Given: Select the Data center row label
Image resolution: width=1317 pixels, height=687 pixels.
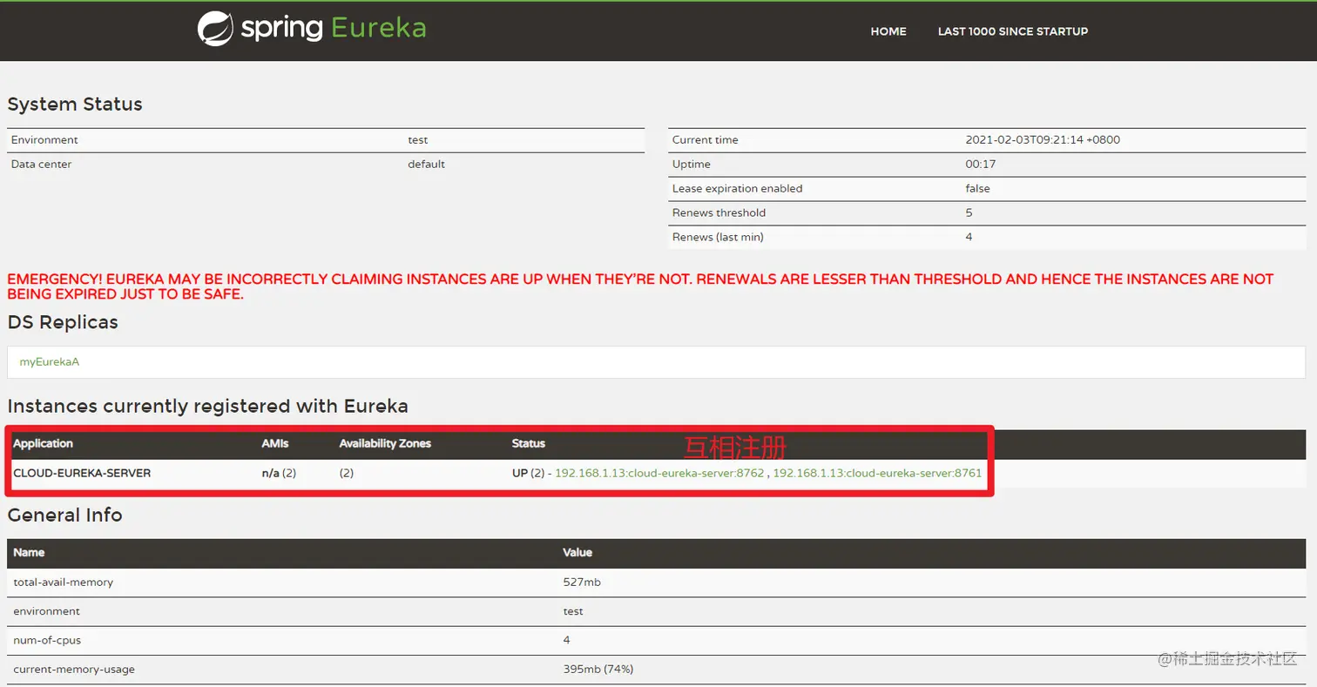Looking at the screenshot, I should (x=41, y=164).
